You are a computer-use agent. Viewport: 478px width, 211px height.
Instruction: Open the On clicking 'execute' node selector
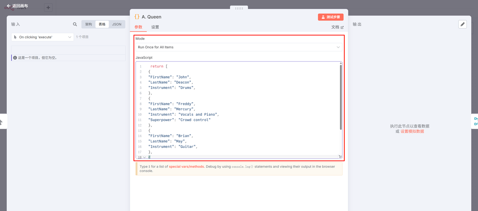pos(43,37)
